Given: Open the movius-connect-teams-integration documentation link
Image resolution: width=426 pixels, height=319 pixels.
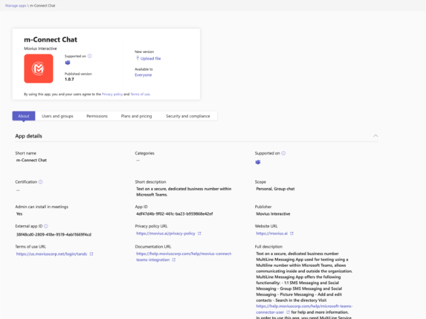Looking at the screenshot, I should [184, 257].
